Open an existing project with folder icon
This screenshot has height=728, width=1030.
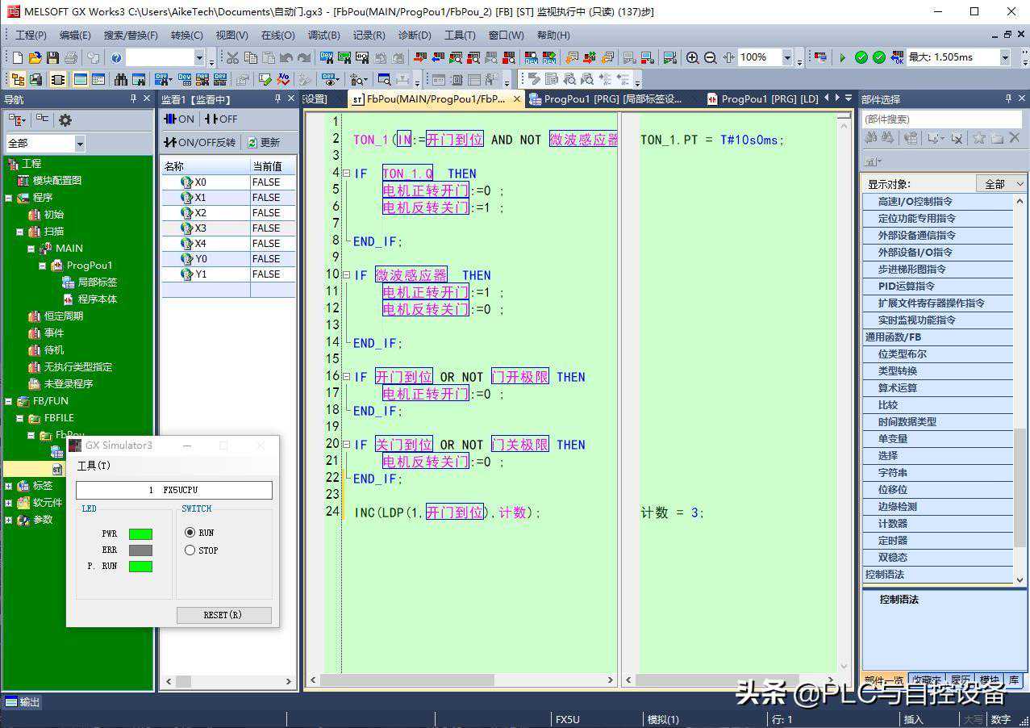[x=35, y=57]
